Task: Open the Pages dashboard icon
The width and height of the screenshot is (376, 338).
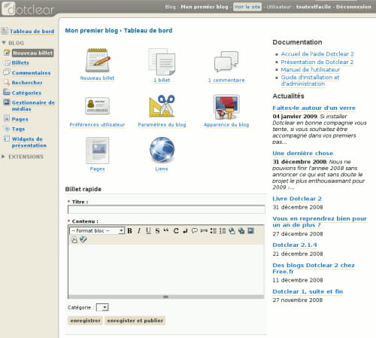Action: pos(97,151)
